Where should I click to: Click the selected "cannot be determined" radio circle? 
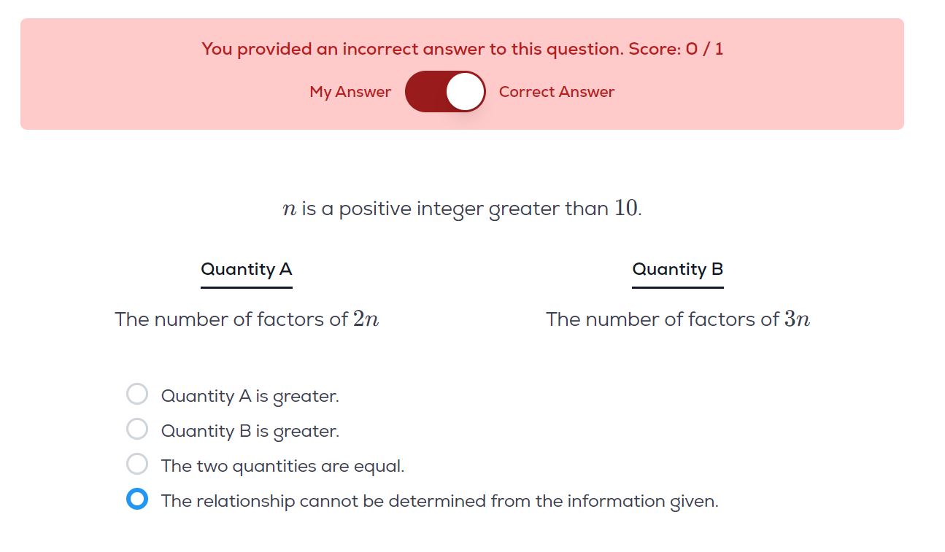137,499
